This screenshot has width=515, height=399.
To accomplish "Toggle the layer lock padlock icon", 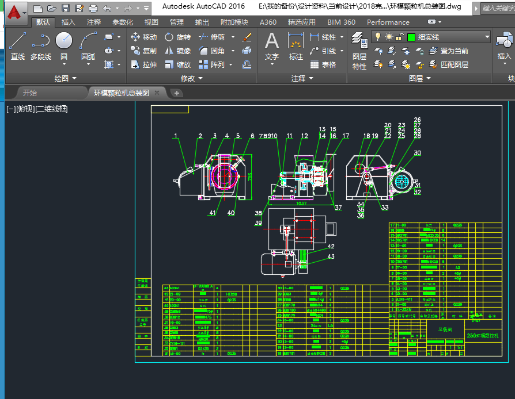I will 400,37.
